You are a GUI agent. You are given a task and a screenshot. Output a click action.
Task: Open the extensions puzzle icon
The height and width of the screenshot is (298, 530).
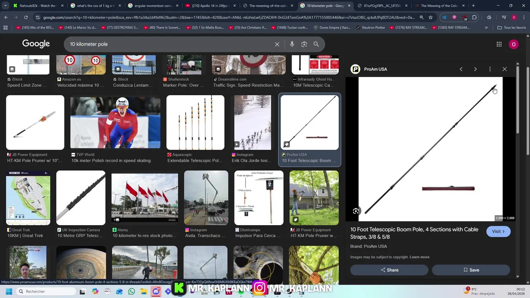(475, 17)
